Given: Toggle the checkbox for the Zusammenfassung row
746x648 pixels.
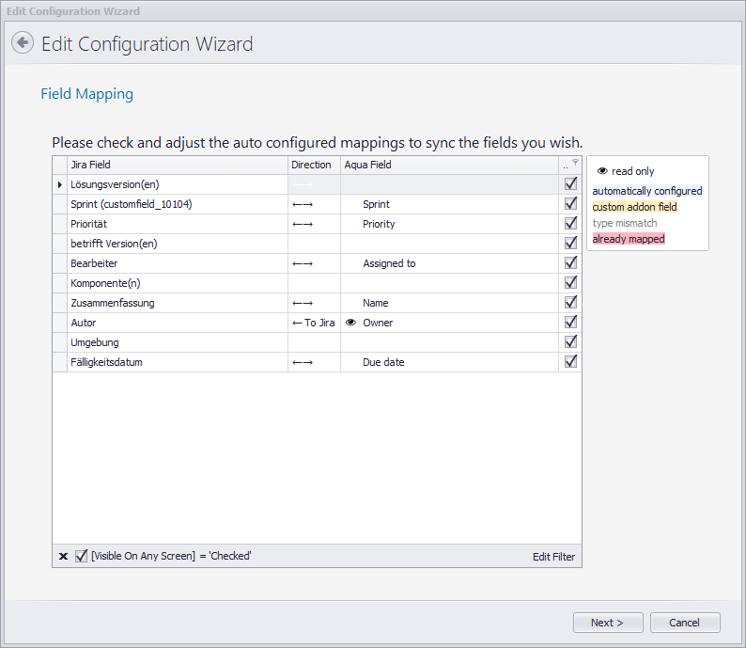Looking at the screenshot, I should 570,303.
